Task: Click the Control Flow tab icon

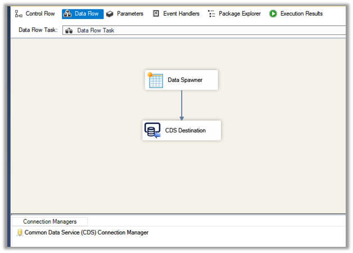Action: [x=18, y=13]
